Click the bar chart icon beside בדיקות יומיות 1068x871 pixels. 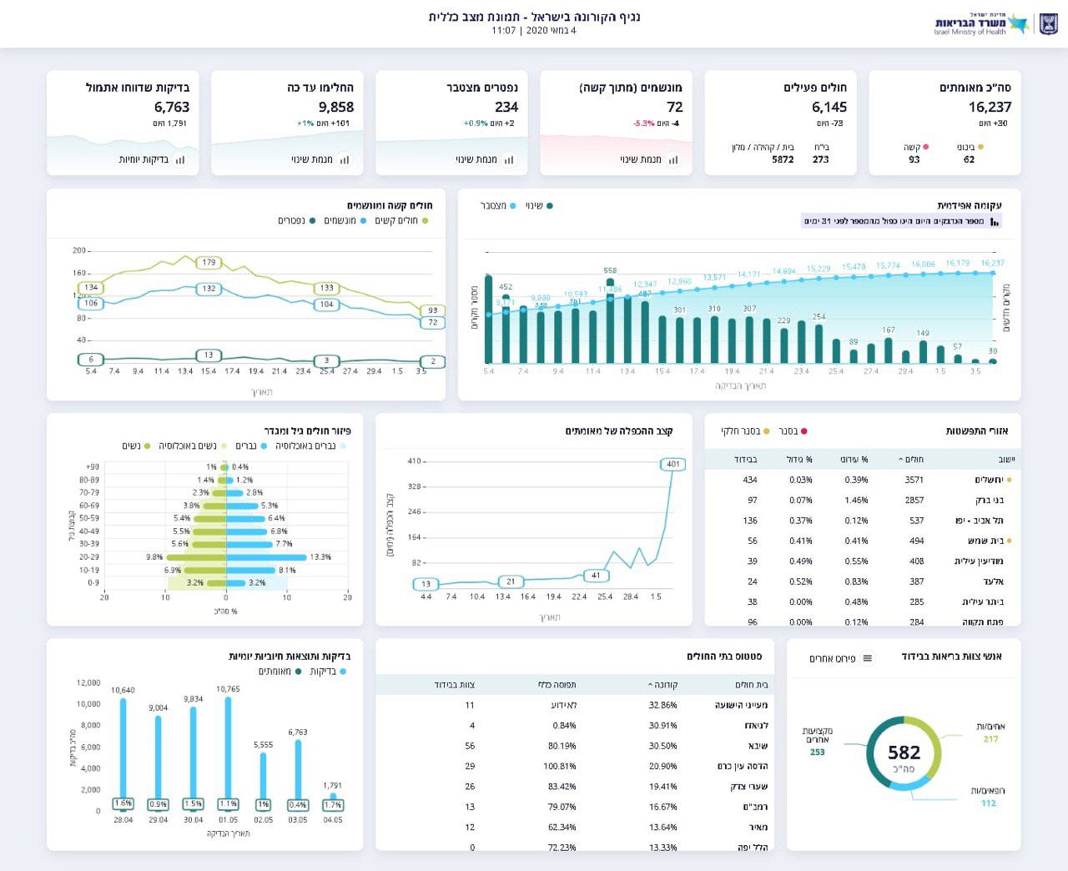click(x=180, y=159)
